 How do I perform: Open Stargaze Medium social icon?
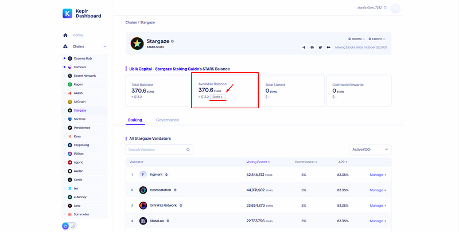pyautogui.click(x=328, y=48)
